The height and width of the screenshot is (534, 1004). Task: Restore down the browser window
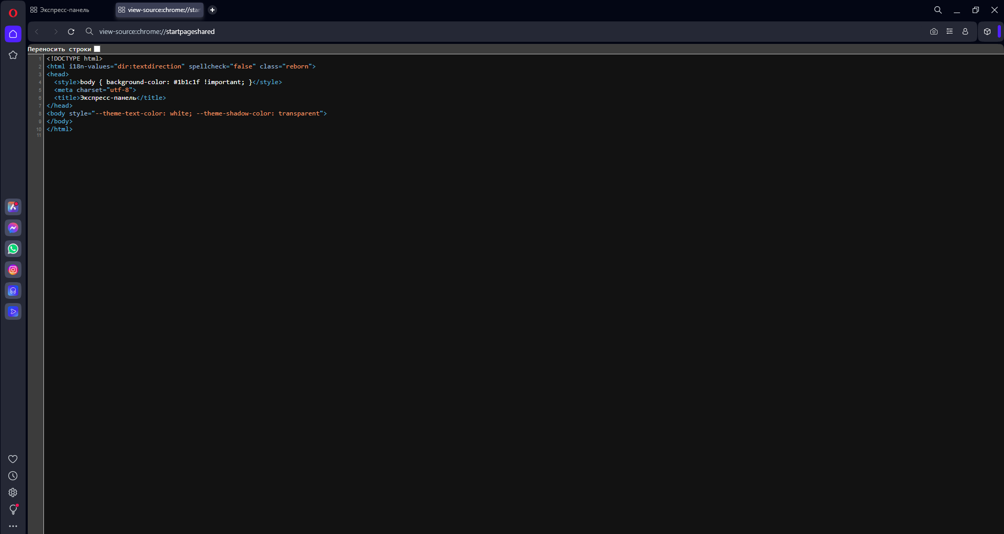(x=976, y=10)
